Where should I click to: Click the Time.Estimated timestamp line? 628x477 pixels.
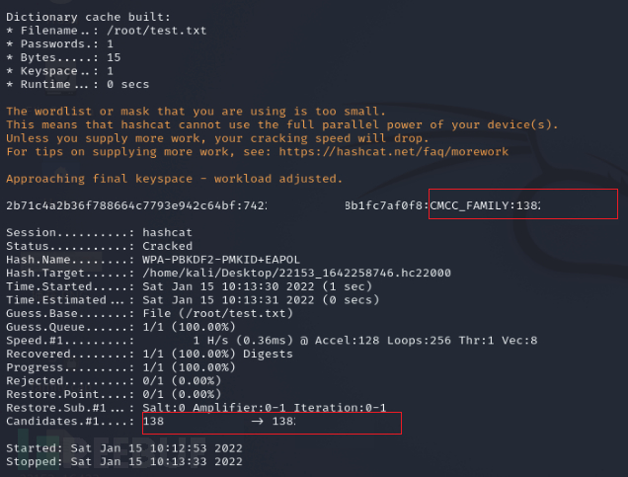point(193,300)
